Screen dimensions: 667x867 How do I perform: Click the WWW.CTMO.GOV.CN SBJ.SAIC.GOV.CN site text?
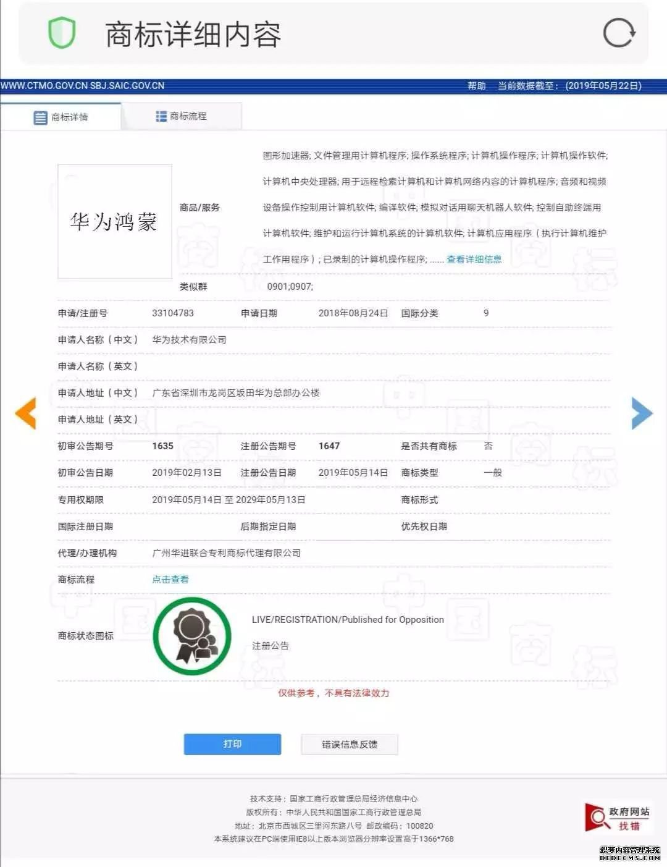pos(83,86)
